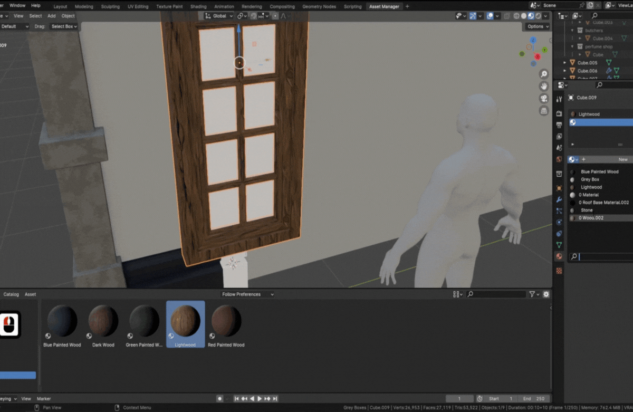Open the Output properties tab icon
The height and width of the screenshot is (412, 633).
tap(559, 124)
